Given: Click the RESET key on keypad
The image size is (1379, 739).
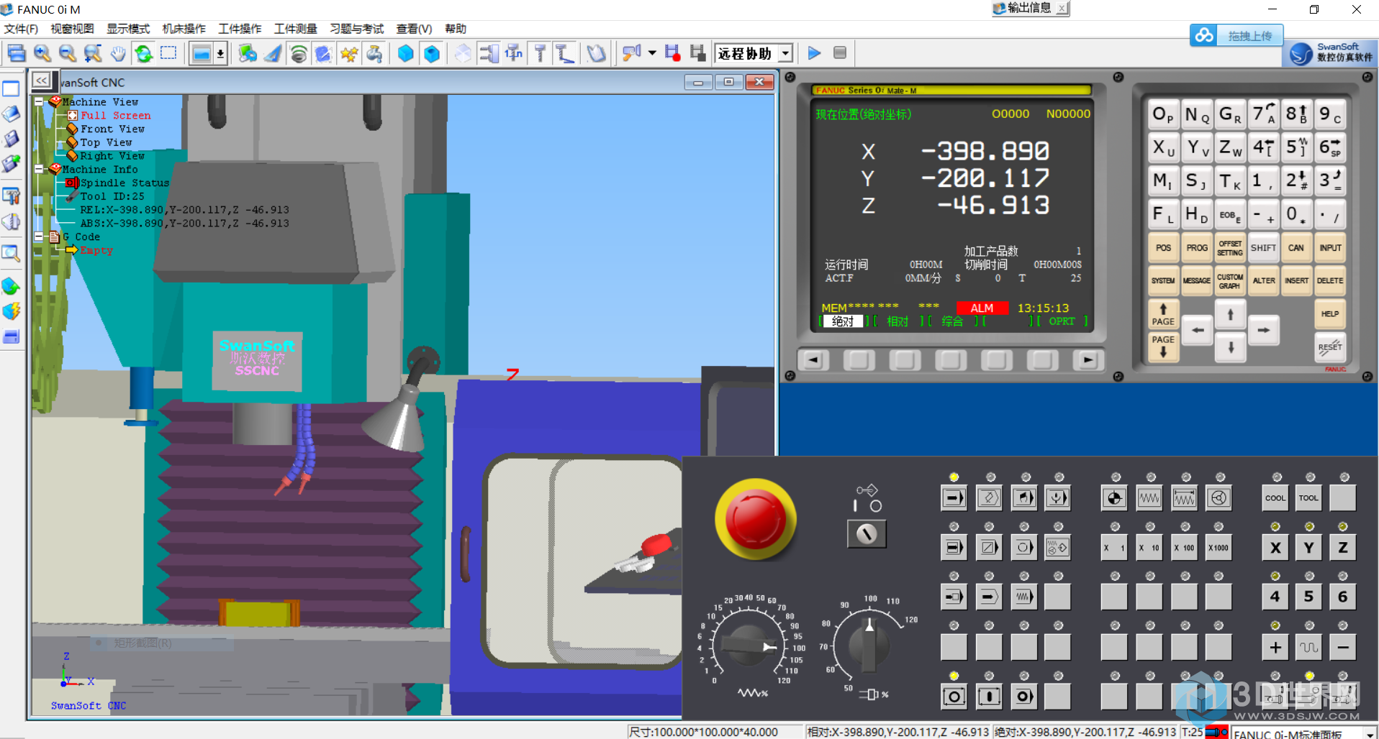Looking at the screenshot, I should [1330, 347].
